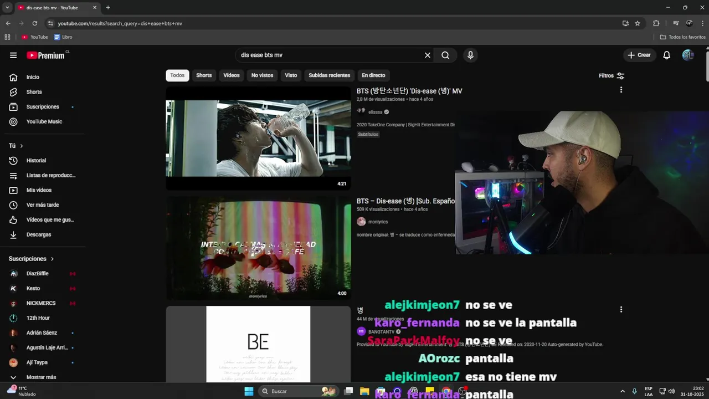
Task: Click the Subtítulos badge
Action: (368, 135)
